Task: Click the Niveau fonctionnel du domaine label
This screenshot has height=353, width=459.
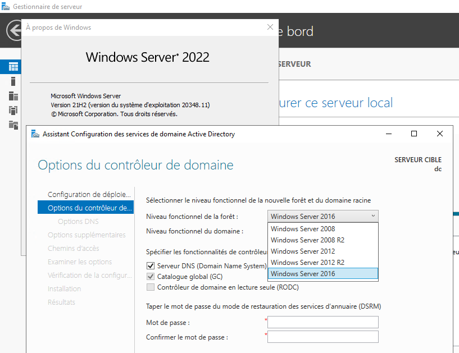Action: tap(194, 231)
